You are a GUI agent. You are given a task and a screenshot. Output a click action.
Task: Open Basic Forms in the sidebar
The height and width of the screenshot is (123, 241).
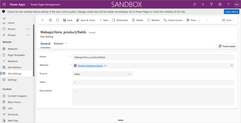[x=14, y=102]
